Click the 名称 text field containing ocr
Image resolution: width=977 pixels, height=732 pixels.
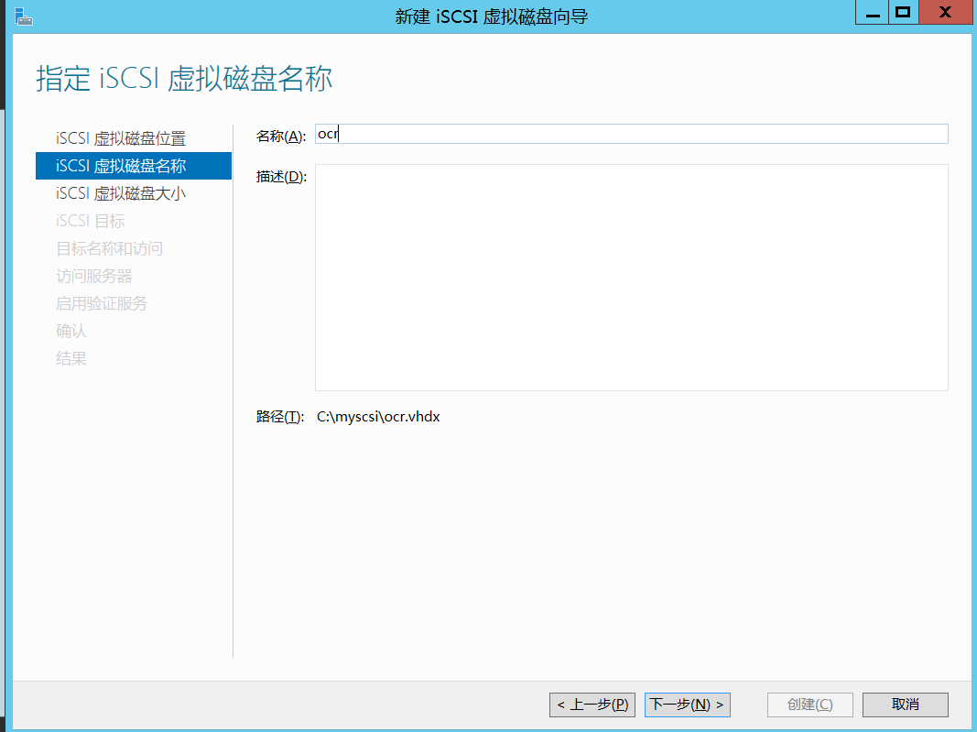631,134
